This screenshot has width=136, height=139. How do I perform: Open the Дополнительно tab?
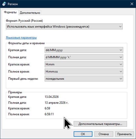[x=30, y=13]
